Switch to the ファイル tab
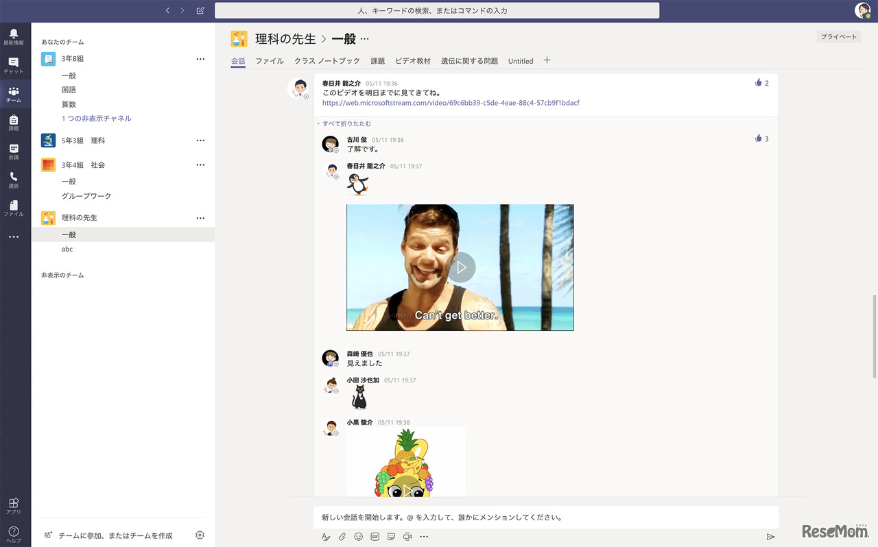Image resolution: width=878 pixels, height=547 pixels. (270, 61)
